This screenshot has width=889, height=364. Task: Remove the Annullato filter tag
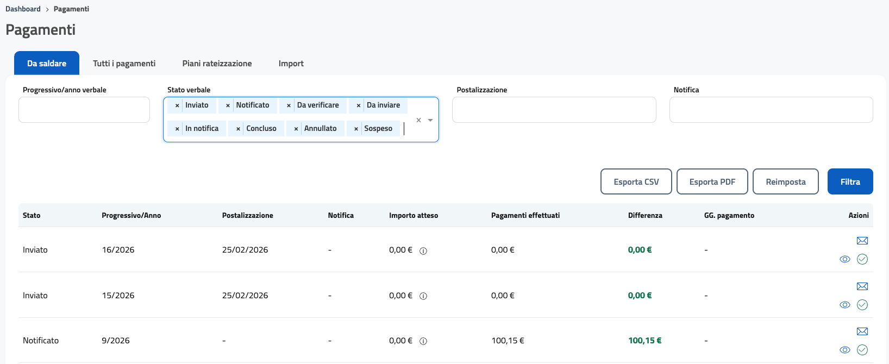point(296,129)
